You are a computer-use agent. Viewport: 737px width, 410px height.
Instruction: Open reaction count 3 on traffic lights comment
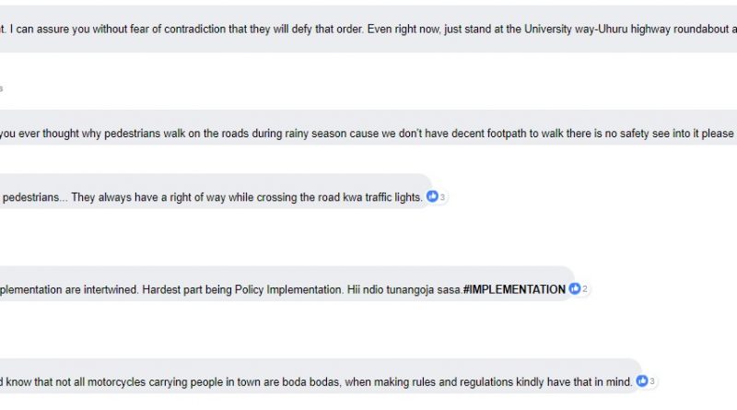[442, 197]
